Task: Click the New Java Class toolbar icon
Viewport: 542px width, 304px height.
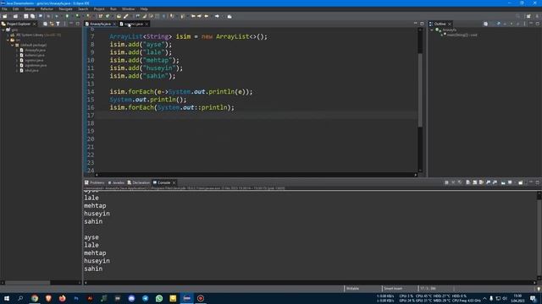Action: 108,16
